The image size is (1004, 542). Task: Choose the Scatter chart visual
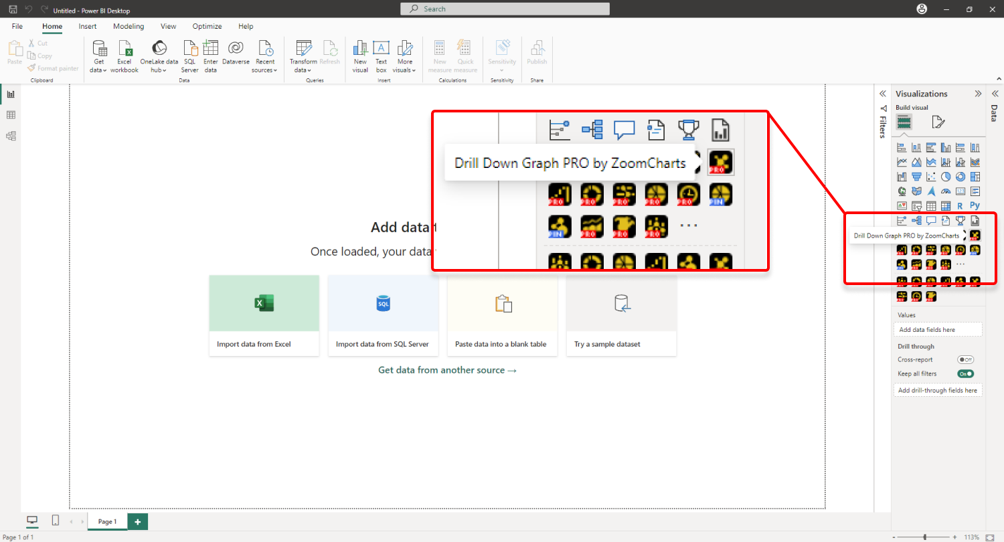click(931, 177)
